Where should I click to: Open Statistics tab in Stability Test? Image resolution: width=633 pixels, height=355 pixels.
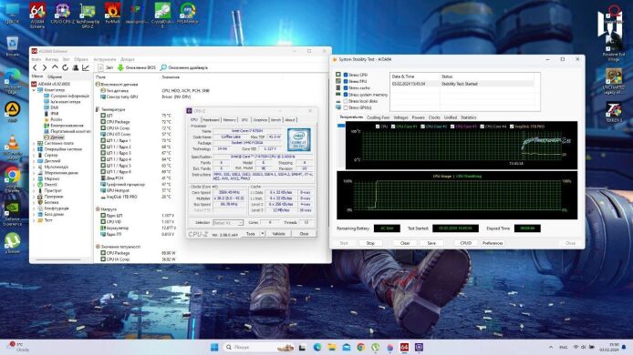tap(468, 117)
